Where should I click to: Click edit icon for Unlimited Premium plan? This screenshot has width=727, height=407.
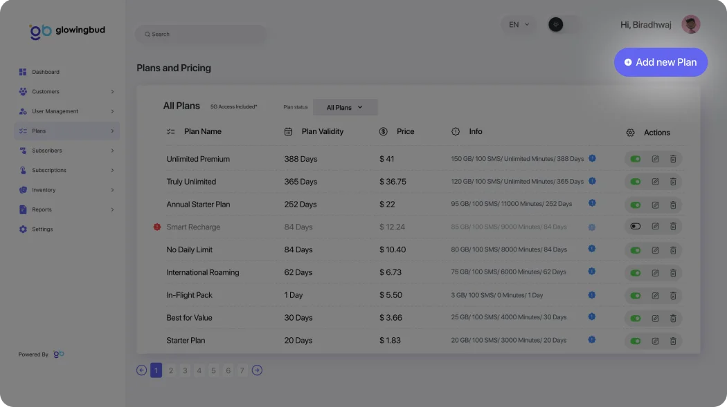click(x=655, y=160)
